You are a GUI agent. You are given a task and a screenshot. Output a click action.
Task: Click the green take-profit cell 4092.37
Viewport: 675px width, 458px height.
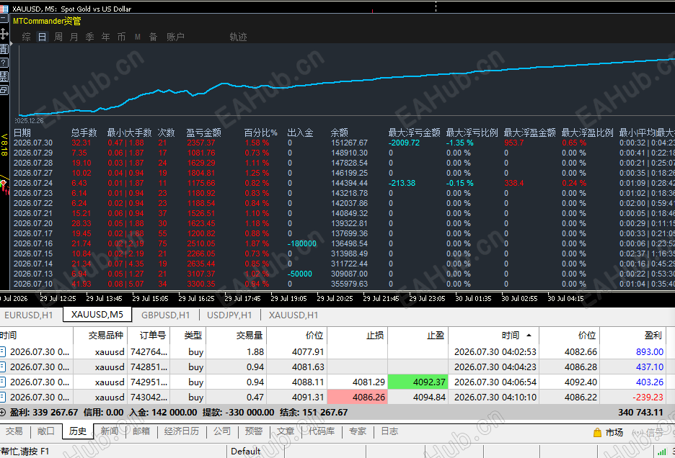pos(418,382)
